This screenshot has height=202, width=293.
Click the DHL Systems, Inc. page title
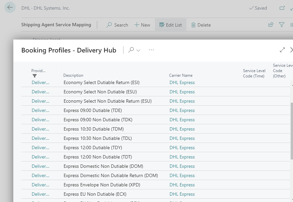point(45,8)
